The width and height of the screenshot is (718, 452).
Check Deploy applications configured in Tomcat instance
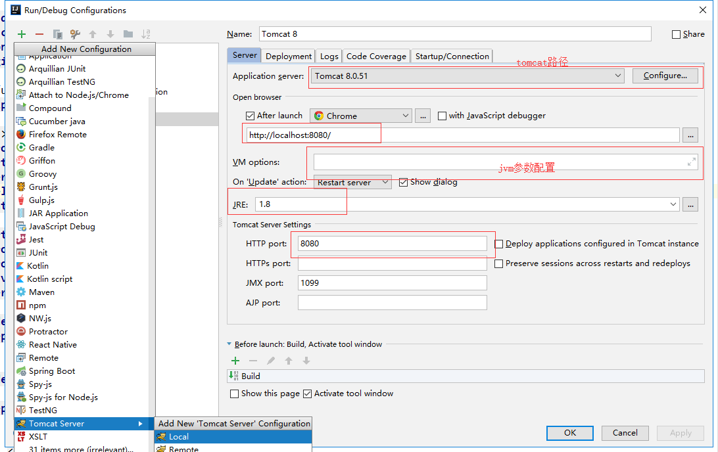(x=498, y=244)
